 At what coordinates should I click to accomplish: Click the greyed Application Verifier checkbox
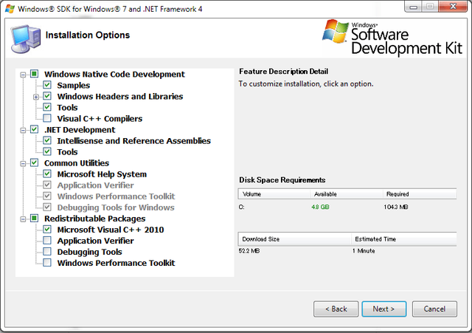tap(47, 185)
